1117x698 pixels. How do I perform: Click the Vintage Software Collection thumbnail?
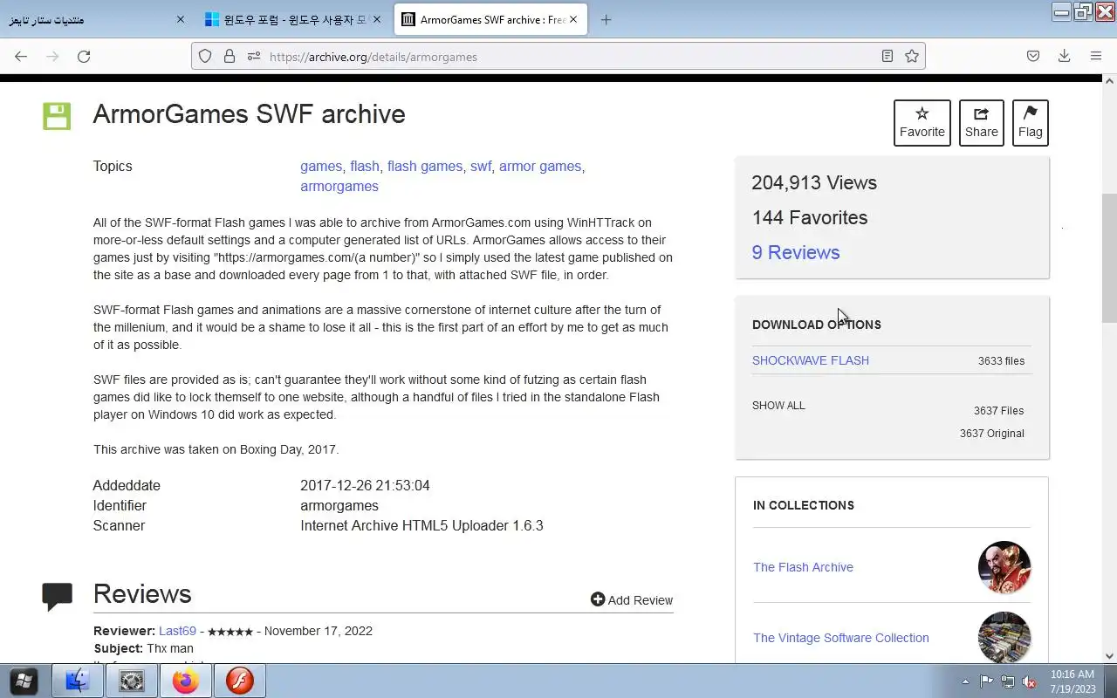click(x=1004, y=637)
